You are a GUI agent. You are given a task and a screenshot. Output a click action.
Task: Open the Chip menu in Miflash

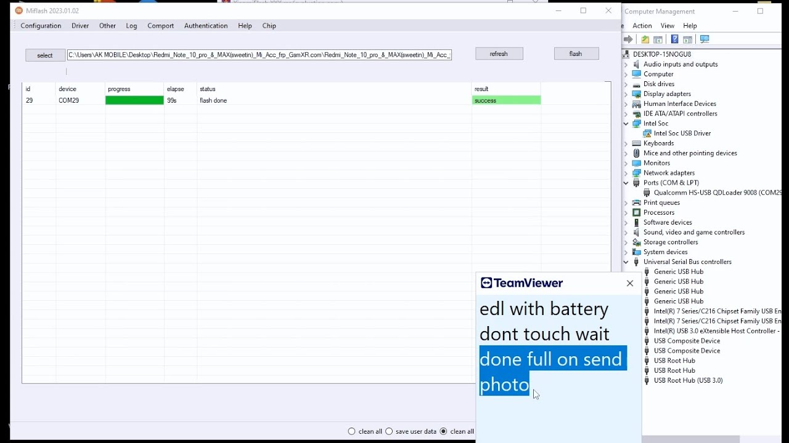coord(269,26)
